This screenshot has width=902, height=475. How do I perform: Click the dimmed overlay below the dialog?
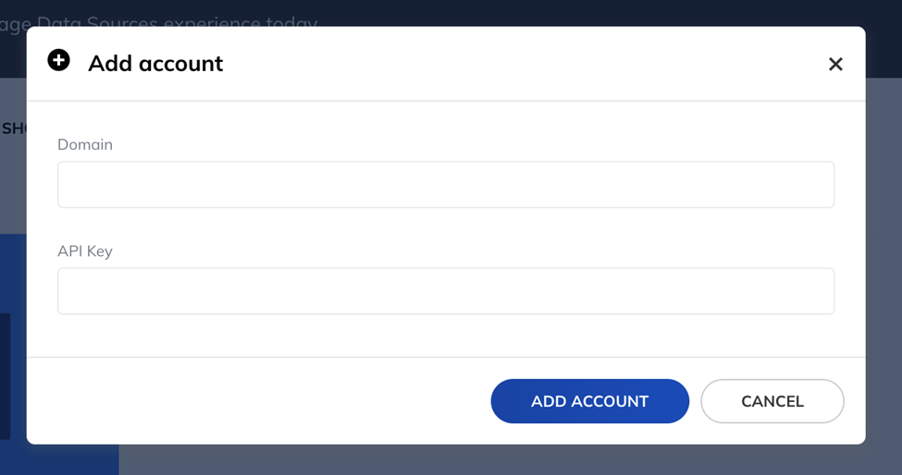(506, 459)
